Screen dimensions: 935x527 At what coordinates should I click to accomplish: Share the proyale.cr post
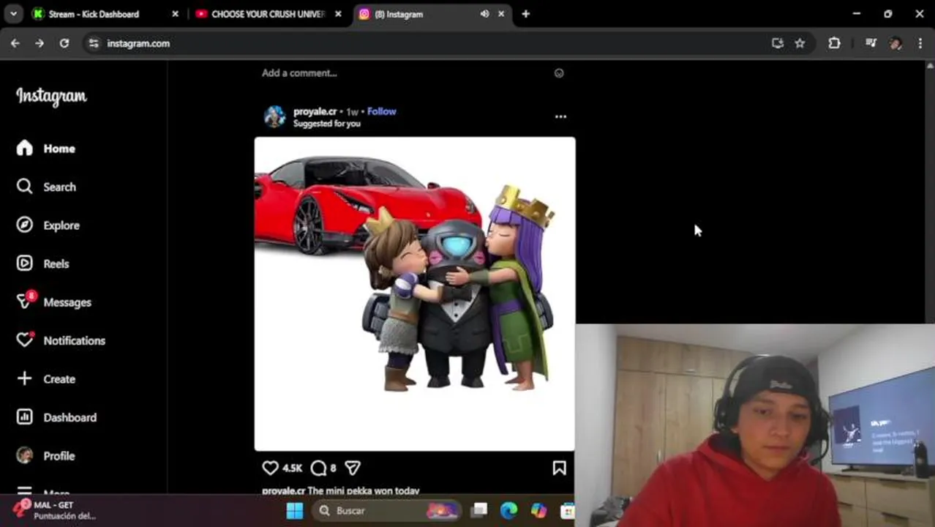(353, 468)
